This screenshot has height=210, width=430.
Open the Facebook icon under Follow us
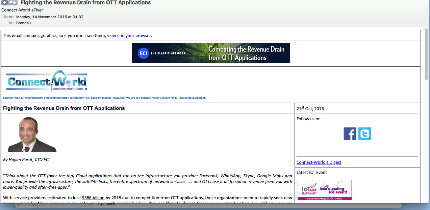[350, 134]
